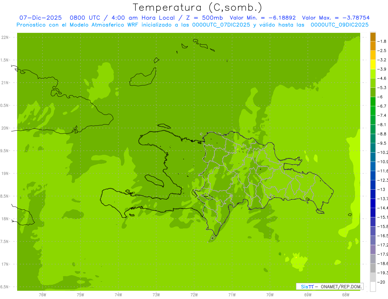This screenshot has height=299, width=388.
Task: Click the '22N' latitude label
Action: coord(5,37)
